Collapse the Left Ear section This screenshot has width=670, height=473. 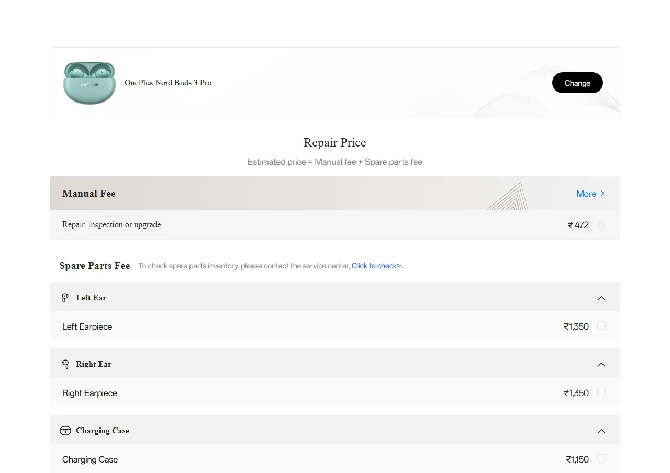tap(601, 298)
